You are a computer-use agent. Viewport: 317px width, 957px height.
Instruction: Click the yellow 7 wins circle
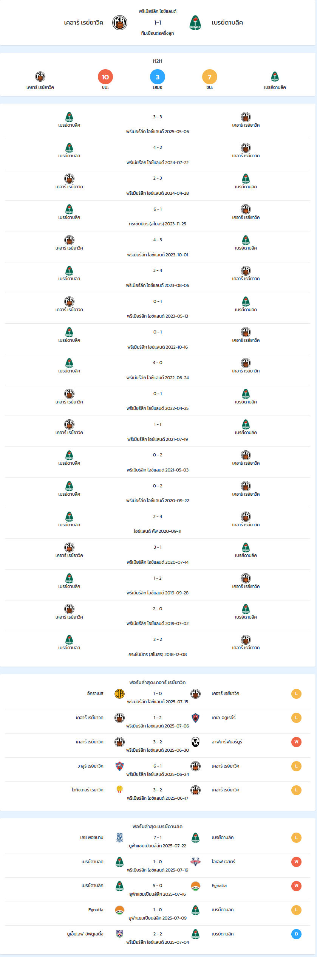click(x=210, y=77)
